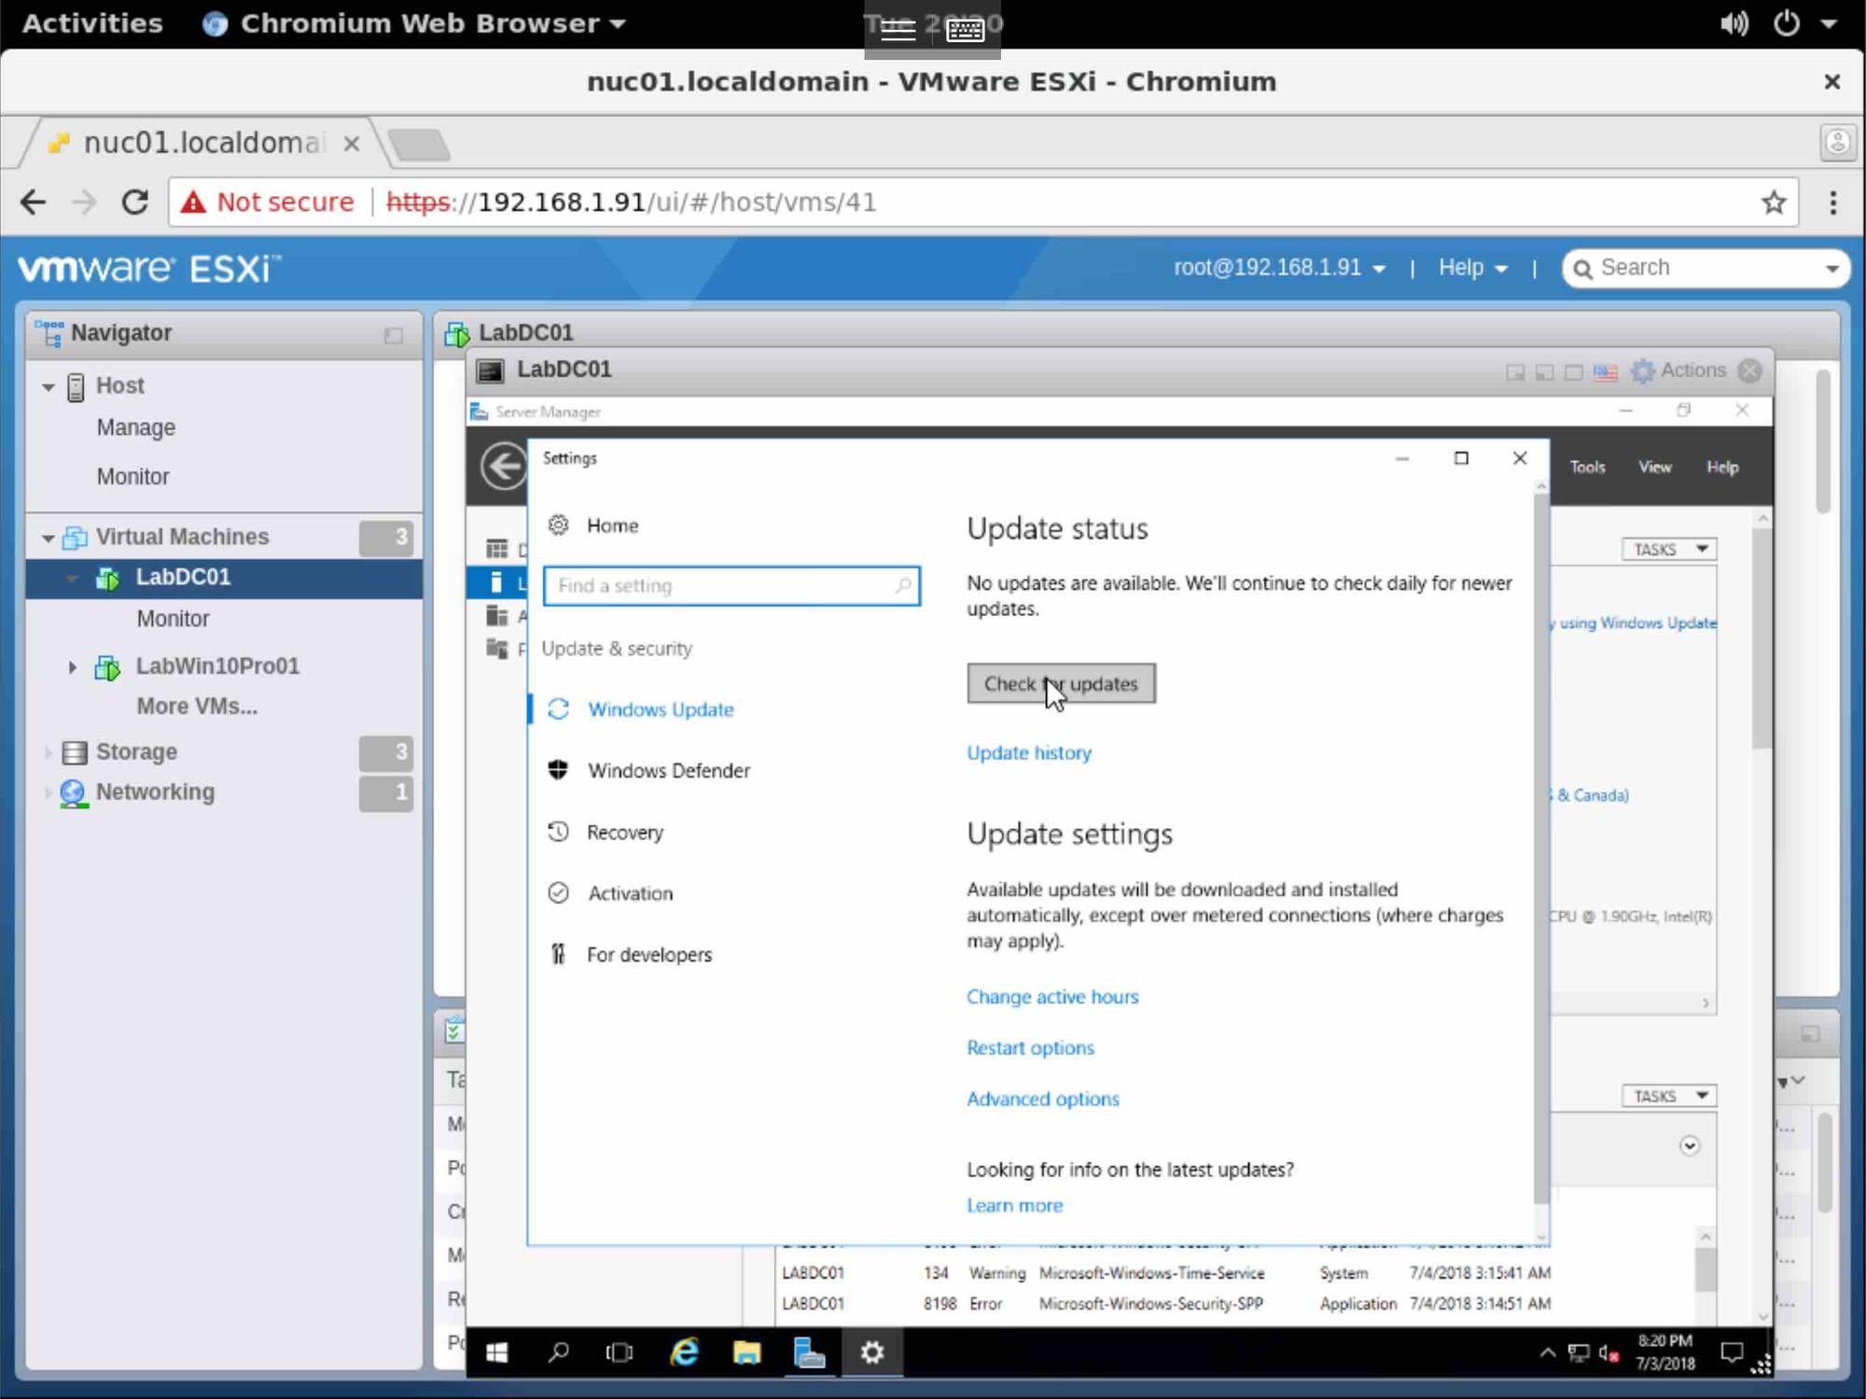Image resolution: width=1866 pixels, height=1399 pixels.
Task: Expand the circled chevron in Server Manager events
Action: click(1689, 1145)
